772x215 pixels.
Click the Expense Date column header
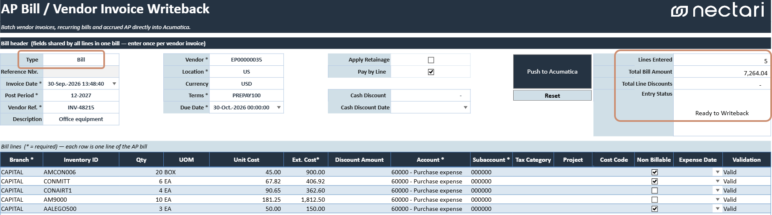698,160
